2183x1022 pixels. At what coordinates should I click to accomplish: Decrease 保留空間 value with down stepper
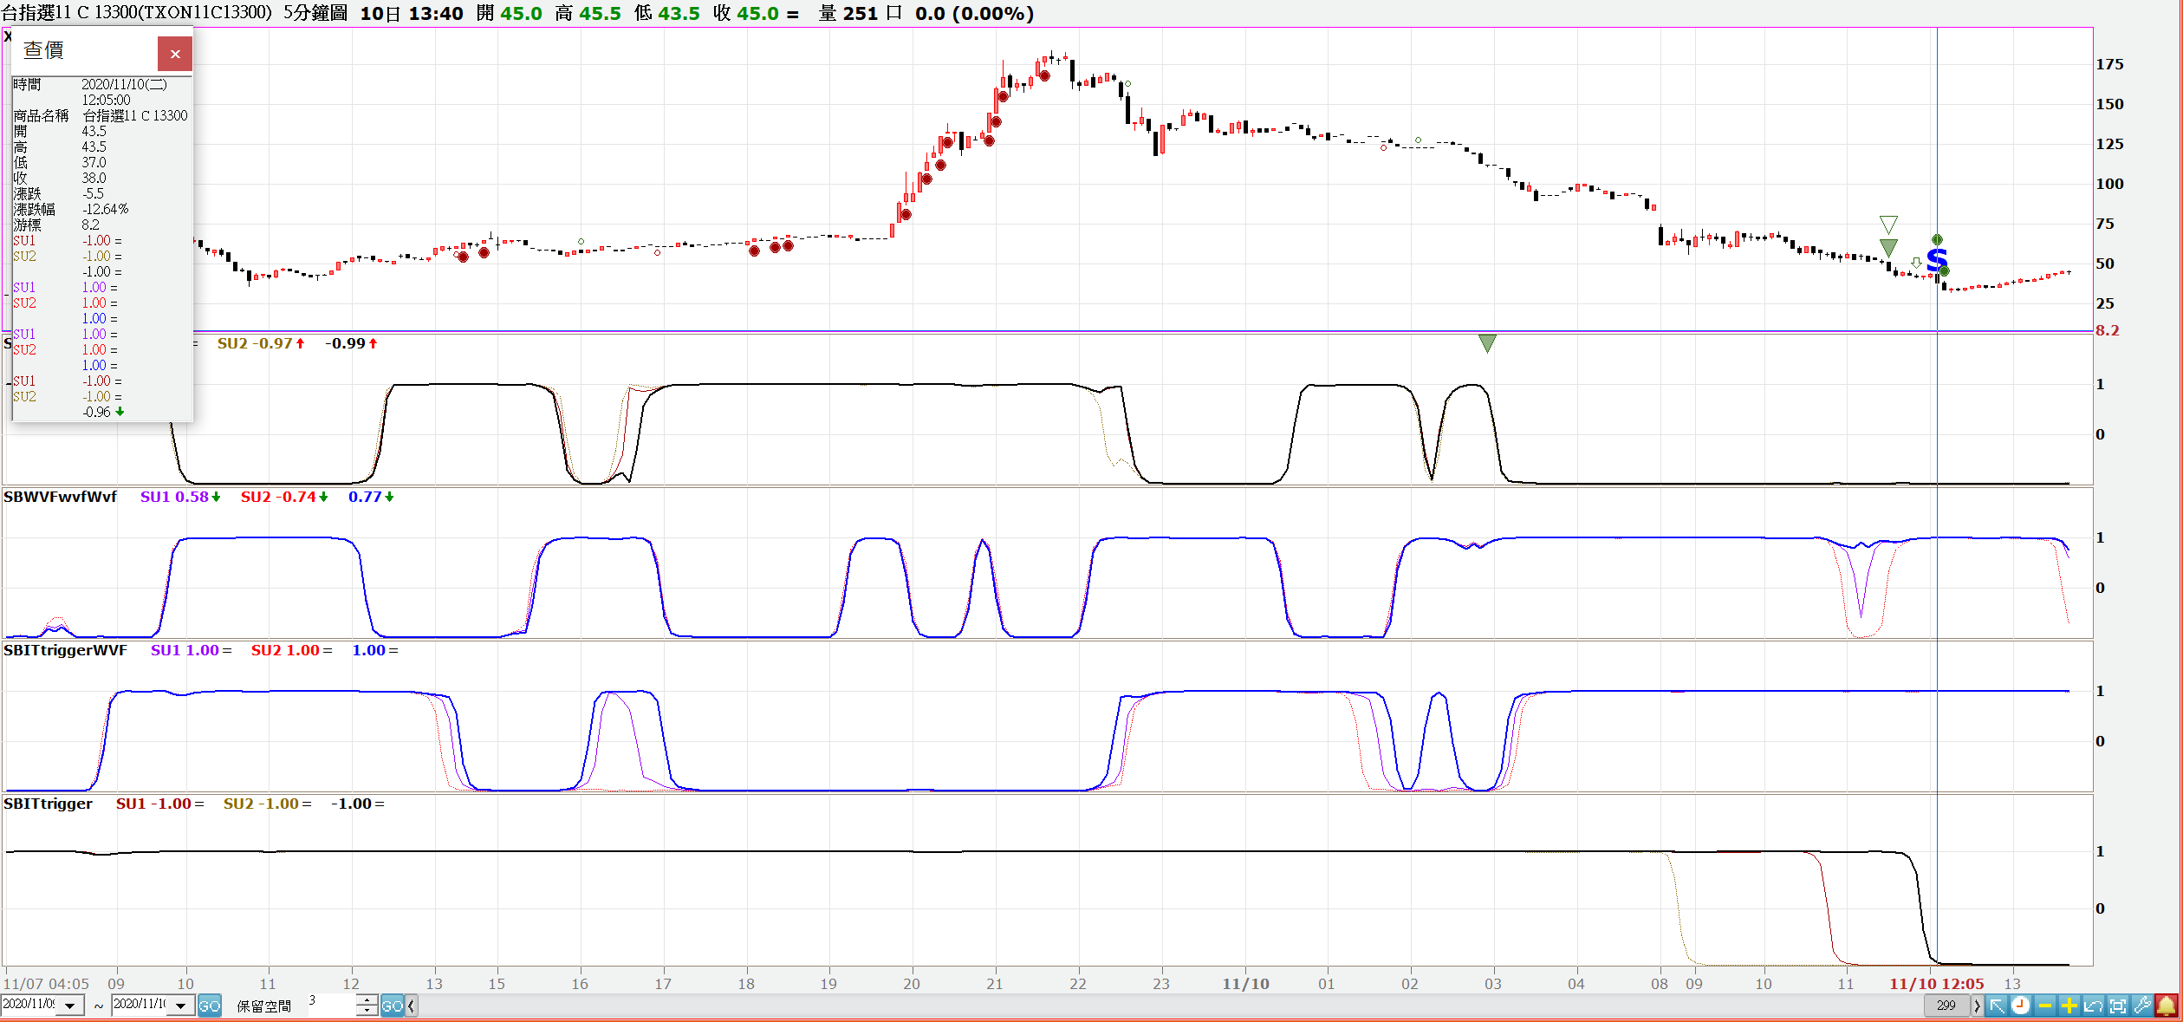tap(367, 1011)
